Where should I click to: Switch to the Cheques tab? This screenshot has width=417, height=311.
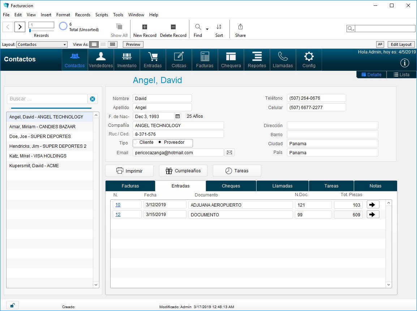pyautogui.click(x=231, y=186)
